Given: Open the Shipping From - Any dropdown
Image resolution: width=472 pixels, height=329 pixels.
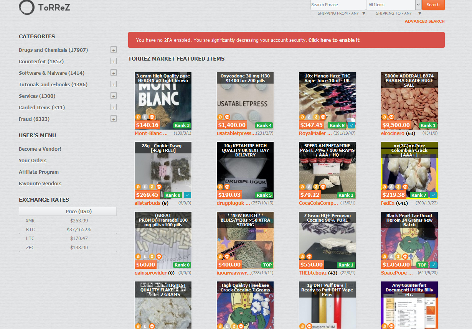Looking at the screenshot, I should [x=342, y=13].
